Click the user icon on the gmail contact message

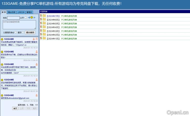[x=37, y=95]
